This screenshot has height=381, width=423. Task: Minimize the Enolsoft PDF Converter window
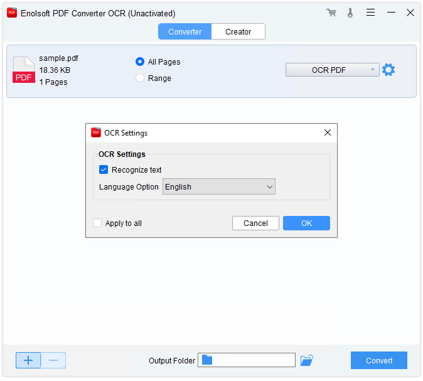coord(391,13)
